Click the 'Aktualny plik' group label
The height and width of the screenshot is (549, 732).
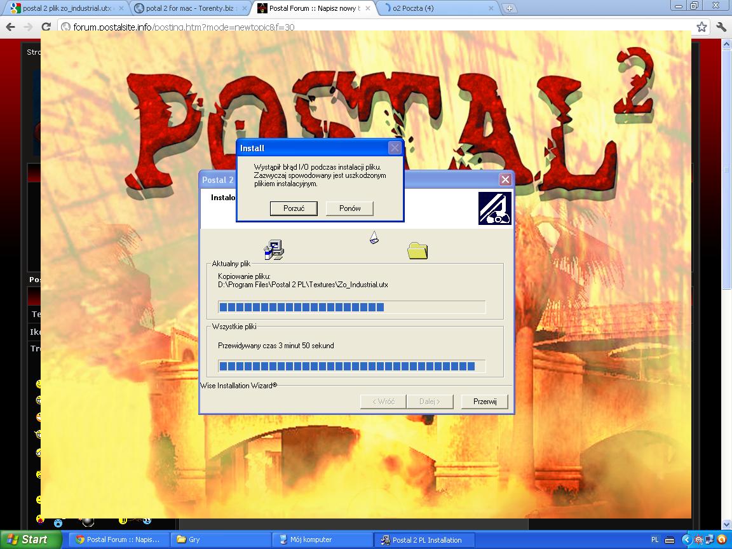point(231,264)
